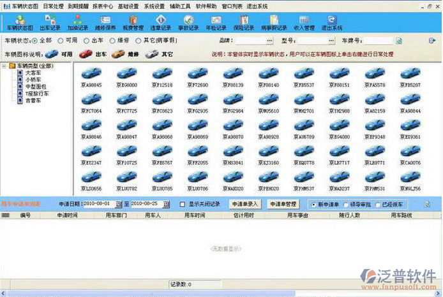Select the car icon 京F12518

tap(162, 77)
